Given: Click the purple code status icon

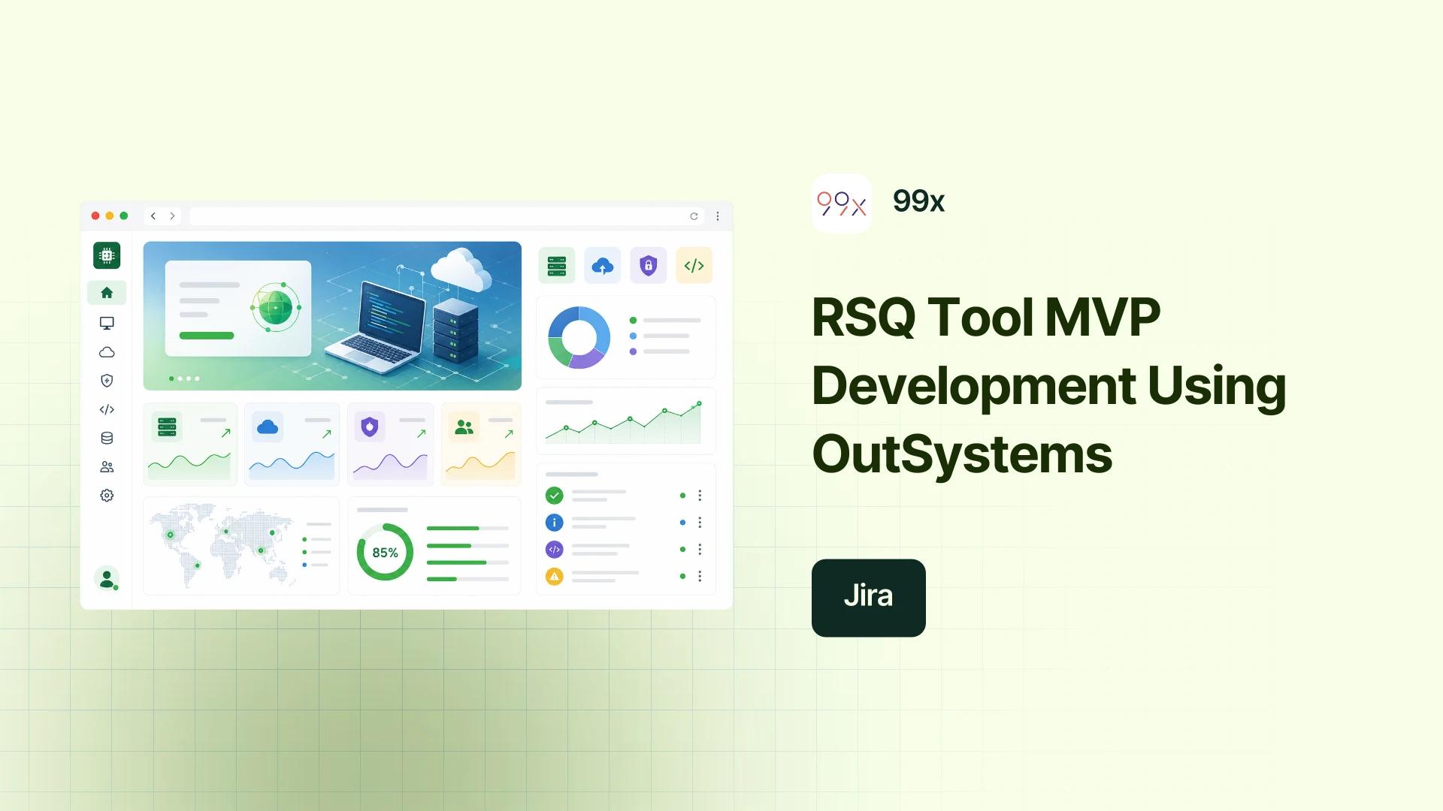Looking at the screenshot, I should (554, 550).
